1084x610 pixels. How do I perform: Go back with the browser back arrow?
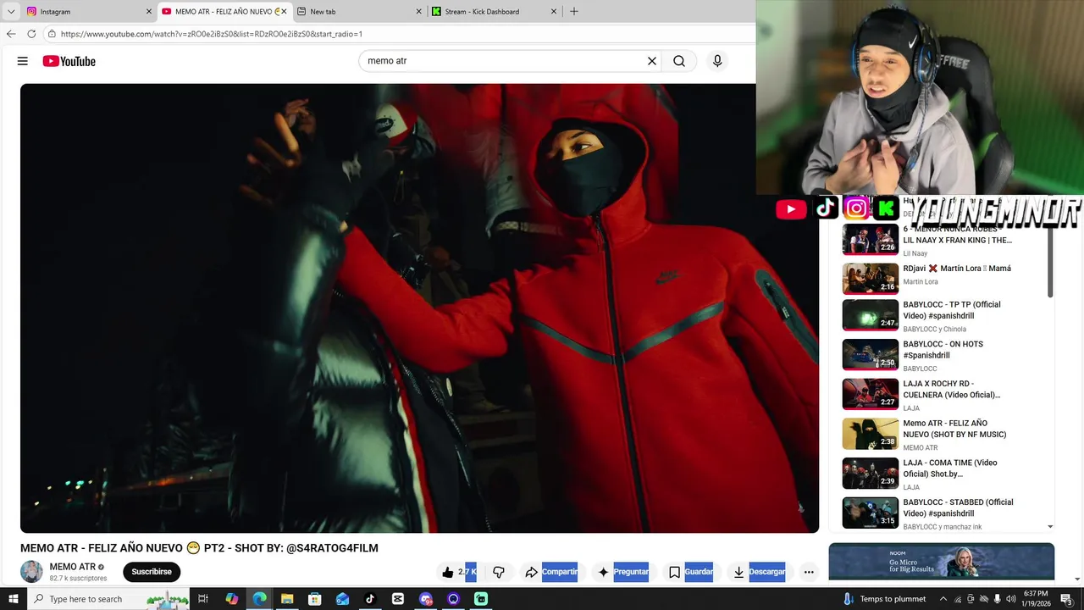pos(11,34)
